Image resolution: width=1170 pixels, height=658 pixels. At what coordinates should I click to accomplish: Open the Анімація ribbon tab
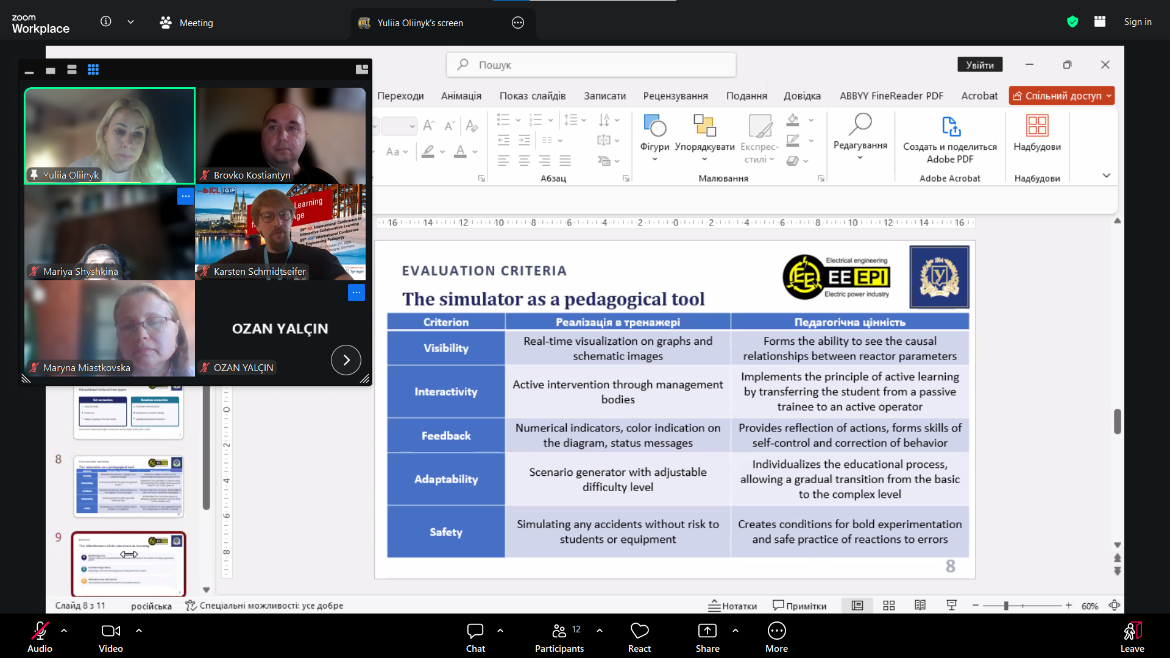(x=461, y=96)
